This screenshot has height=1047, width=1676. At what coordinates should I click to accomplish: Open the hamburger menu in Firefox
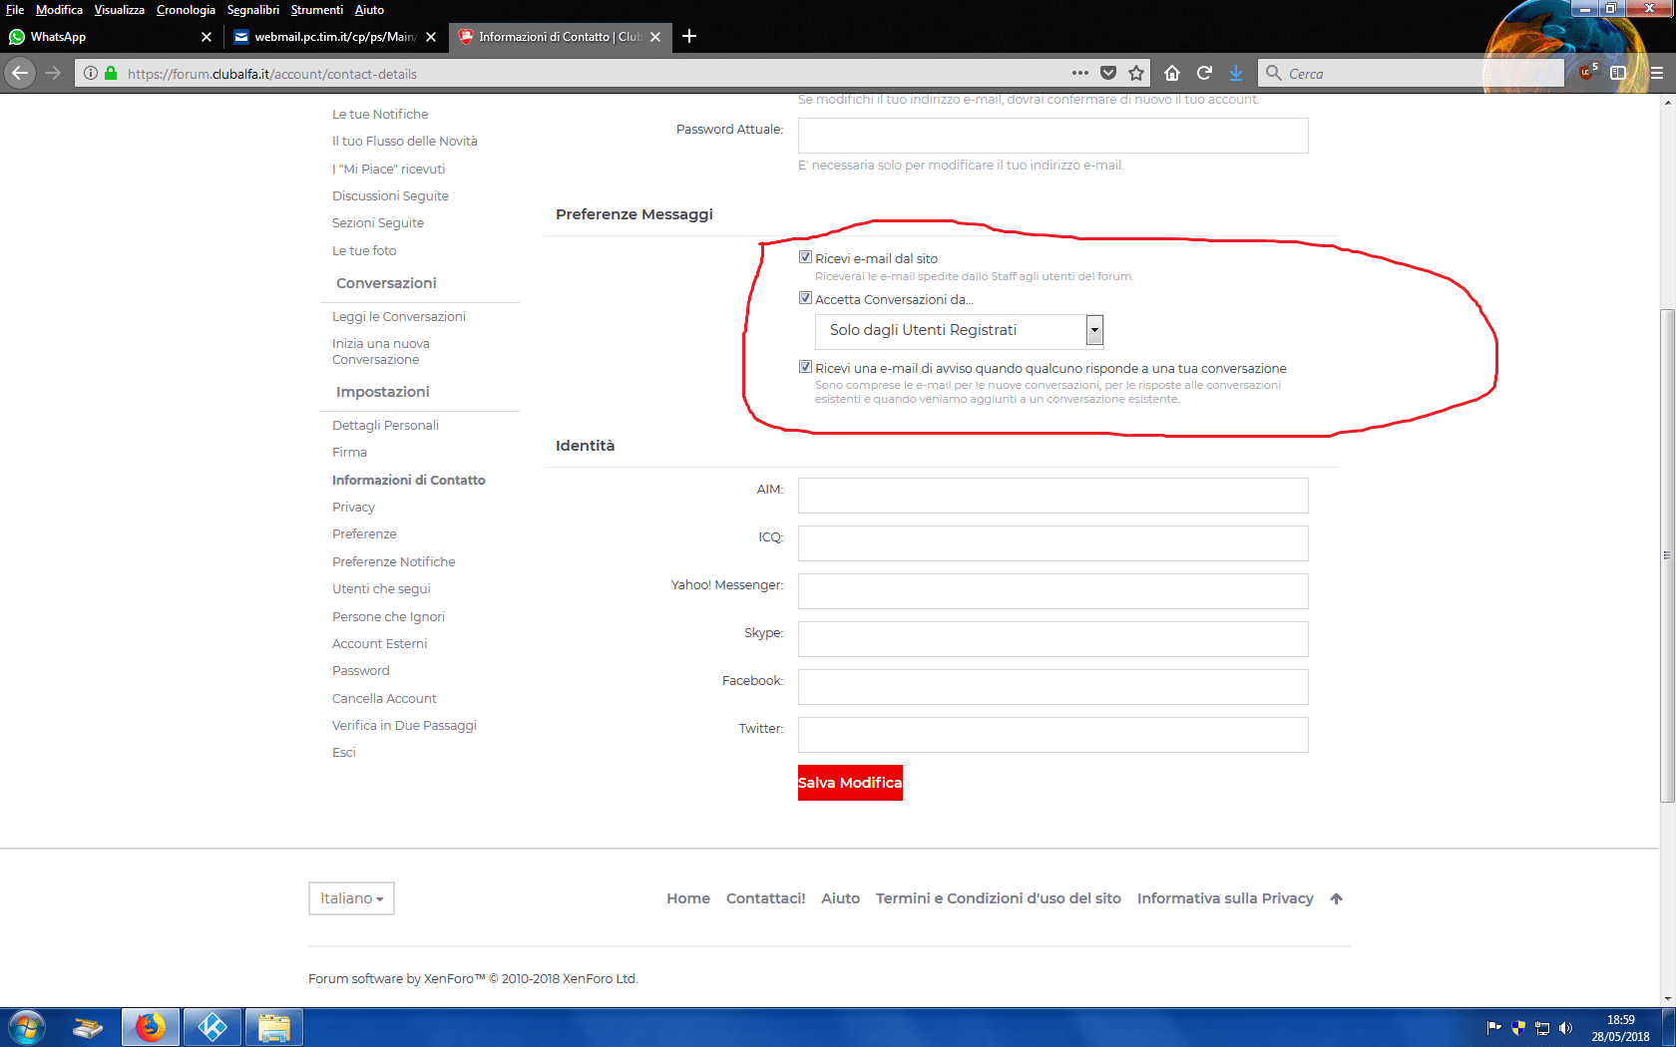click(x=1657, y=73)
